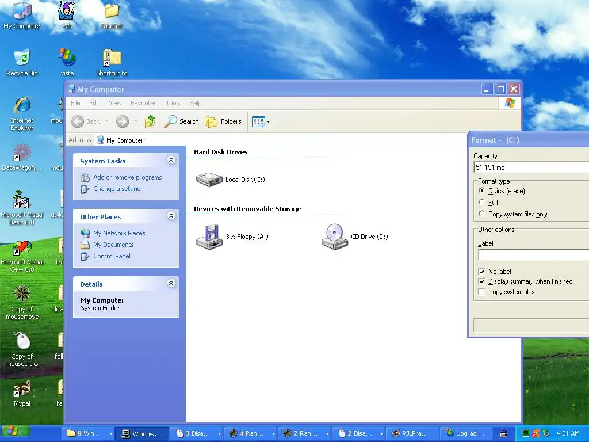Open the Mypal desktop icon
Viewport: 589px width, 442px height.
coord(22,394)
